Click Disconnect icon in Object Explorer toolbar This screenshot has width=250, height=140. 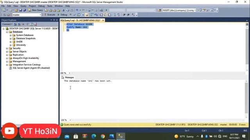coord(19,24)
